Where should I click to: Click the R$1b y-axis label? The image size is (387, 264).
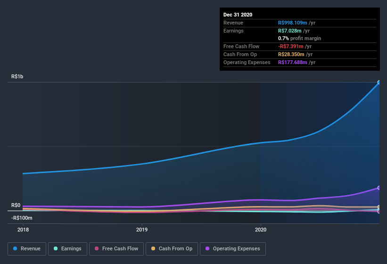(x=17, y=76)
